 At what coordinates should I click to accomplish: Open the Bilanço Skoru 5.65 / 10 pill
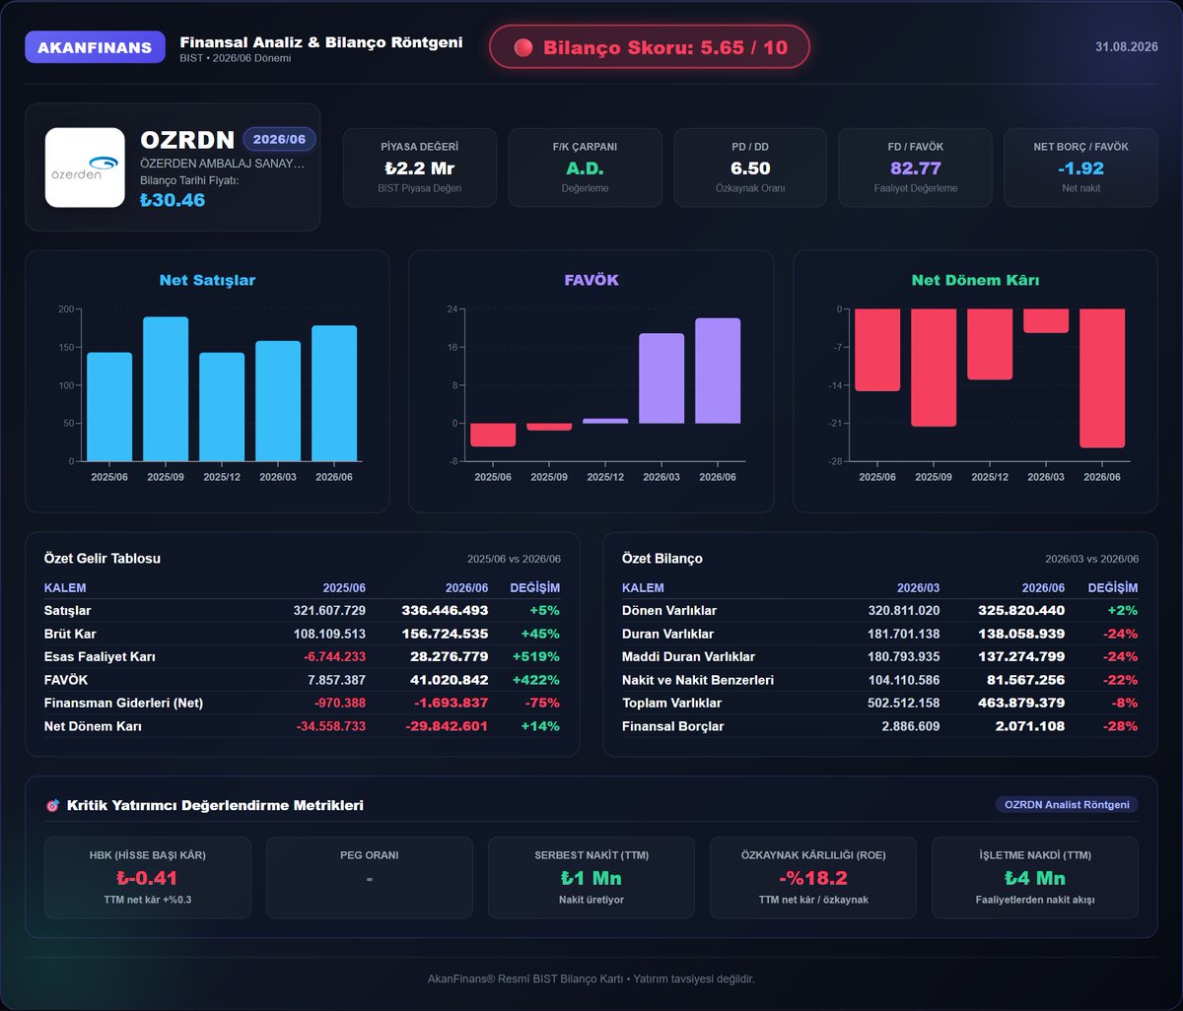(650, 47)
